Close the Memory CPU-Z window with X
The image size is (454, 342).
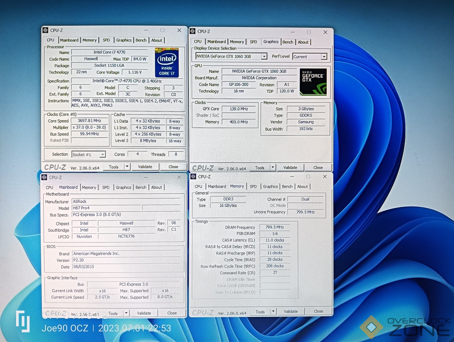pyautogui.click(x=325, y=177)
